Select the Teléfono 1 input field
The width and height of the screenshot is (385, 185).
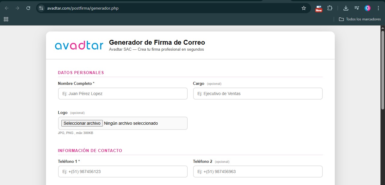(123, 172)
